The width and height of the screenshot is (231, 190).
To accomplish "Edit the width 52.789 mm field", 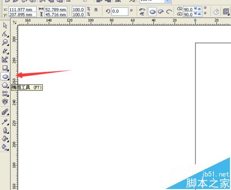I will (56, 9).
